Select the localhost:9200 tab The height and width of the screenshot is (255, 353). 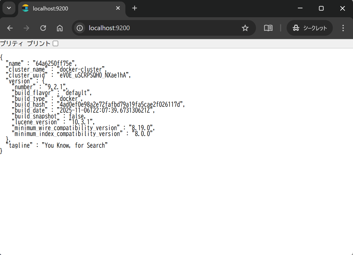coord(68,8)
